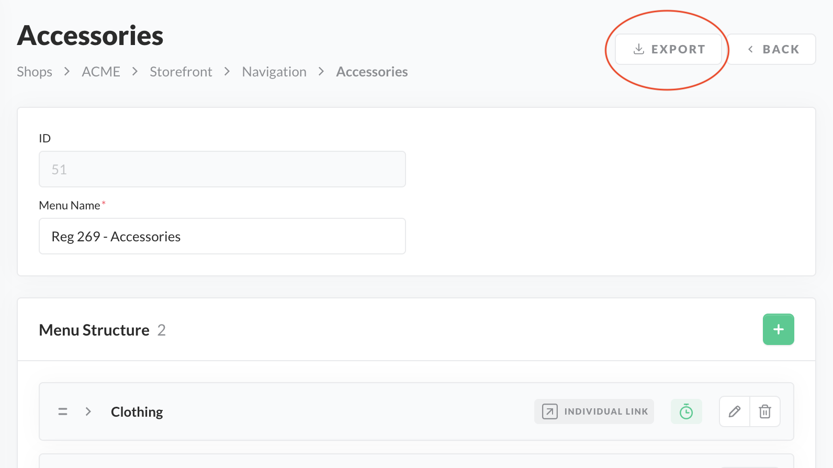
Task: Select the Clothing row label
Action: tap(137, 412)
